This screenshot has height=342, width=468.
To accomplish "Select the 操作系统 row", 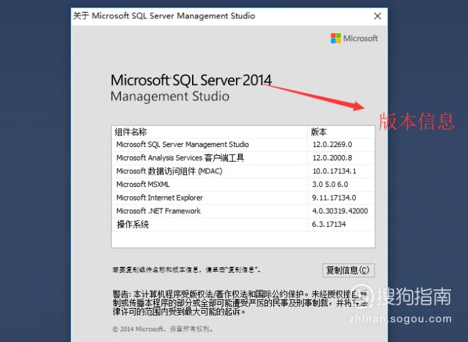I will tap(243, 224).
